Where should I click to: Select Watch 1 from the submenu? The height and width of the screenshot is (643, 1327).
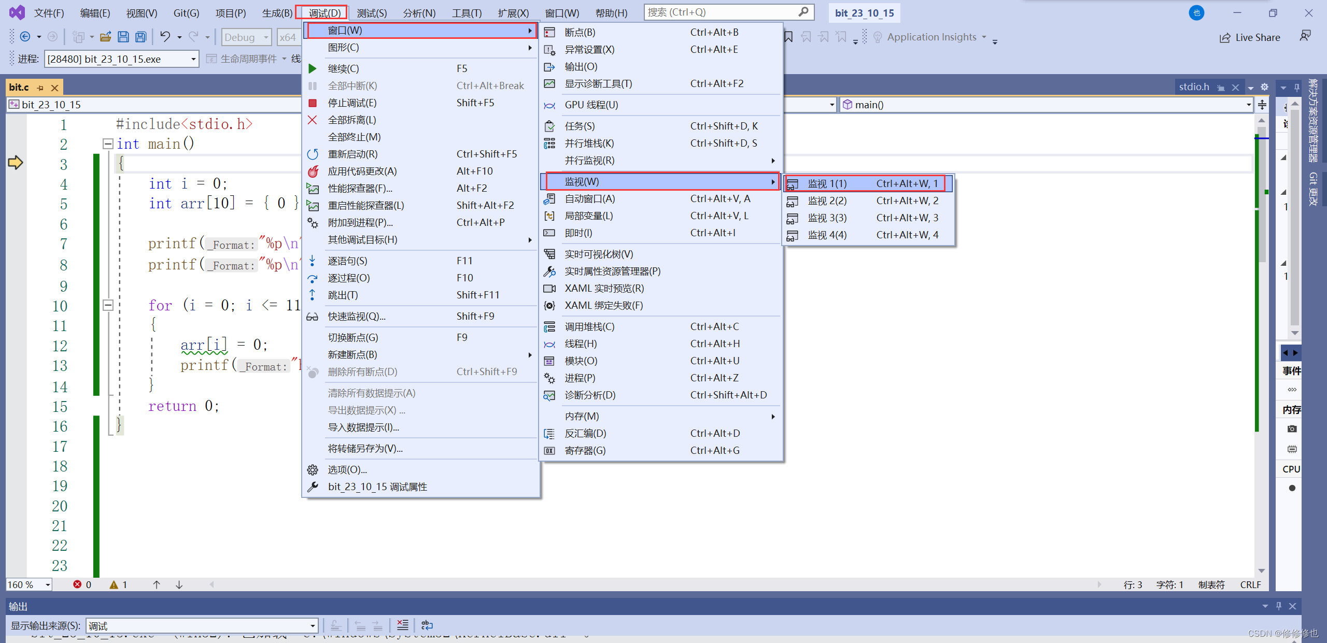pyautogui.click(x=827, y=183)
